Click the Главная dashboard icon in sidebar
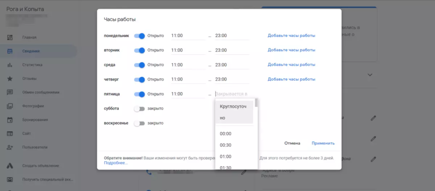Viewport: 435px width, 191px height. (10, 37)
